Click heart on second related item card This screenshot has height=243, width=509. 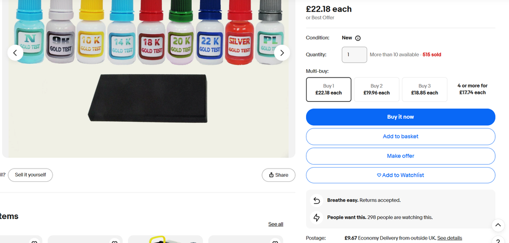point(114,241)
